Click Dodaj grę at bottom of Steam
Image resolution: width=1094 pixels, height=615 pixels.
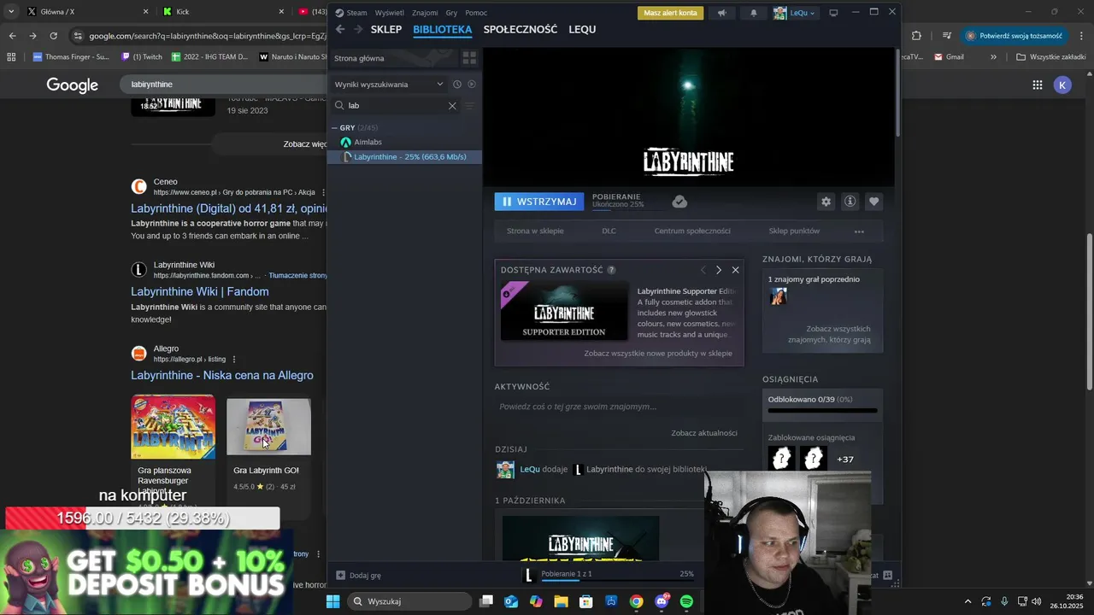tap(359, 576)
